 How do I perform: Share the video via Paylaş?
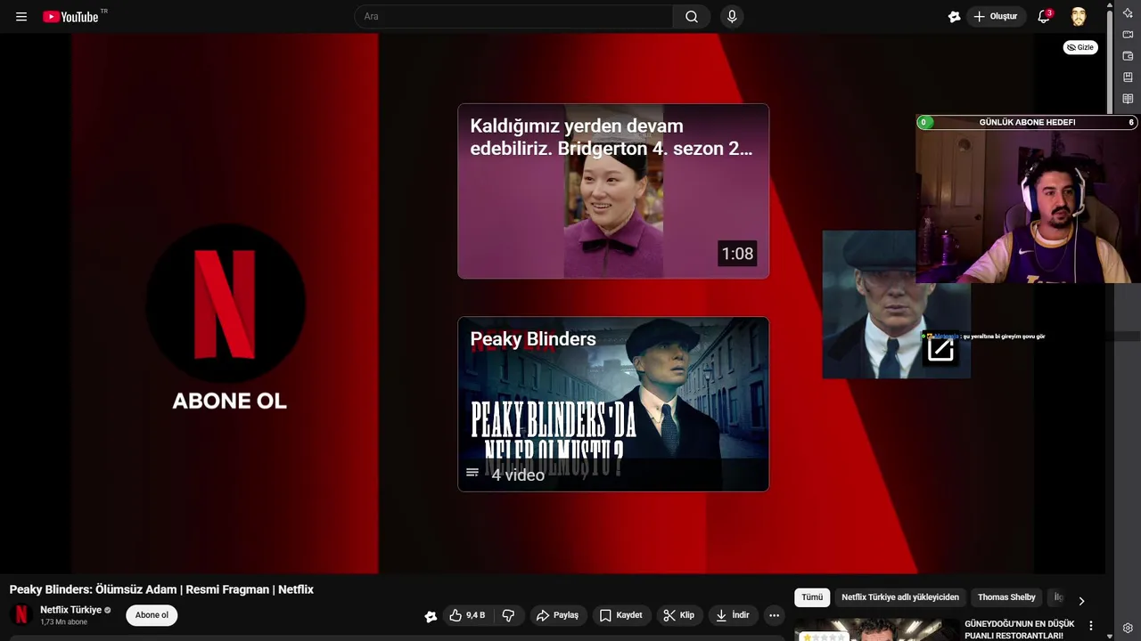tap(557, 615)
